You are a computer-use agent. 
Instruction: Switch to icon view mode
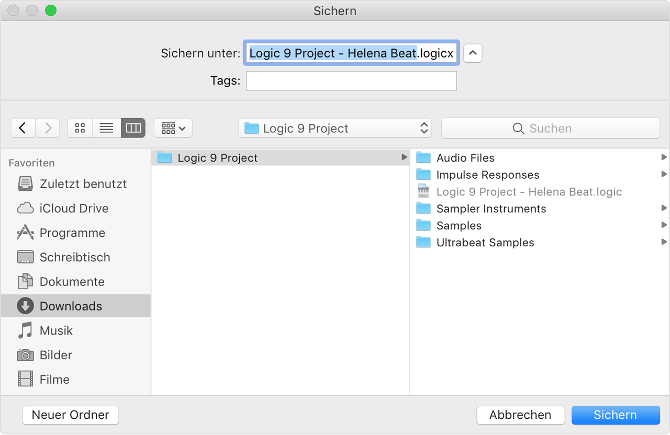click(x=80, y=128)
